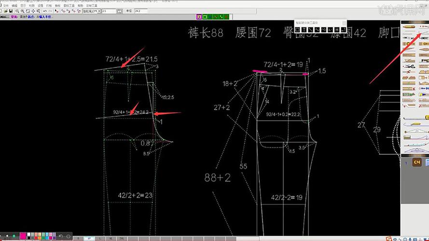Open the 编辑 menu
Viewport: 429px width, 241px height.
coord(14,5)
